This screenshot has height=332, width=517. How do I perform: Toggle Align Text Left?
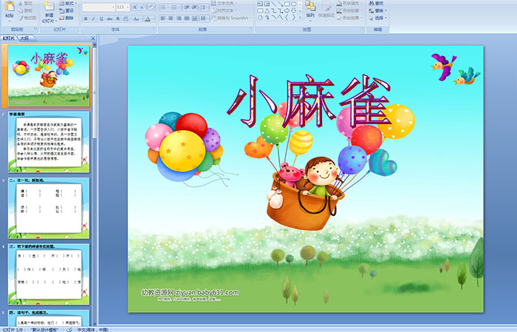click(163, 18)
